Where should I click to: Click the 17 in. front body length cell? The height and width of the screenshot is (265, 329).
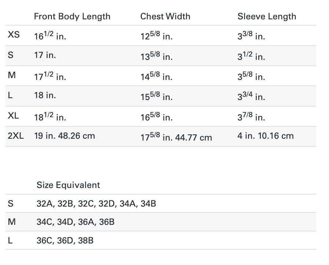pos(45,55)
